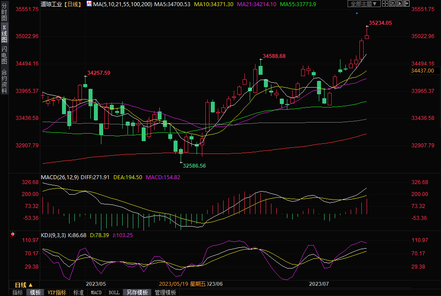Click the 管理模板 button

click(165, 292)
